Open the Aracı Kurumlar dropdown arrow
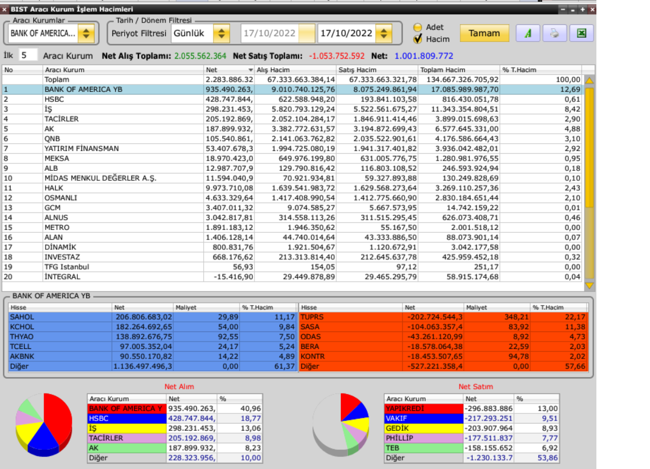The height and width of the screenshot is (469, 650). point(86,33)
